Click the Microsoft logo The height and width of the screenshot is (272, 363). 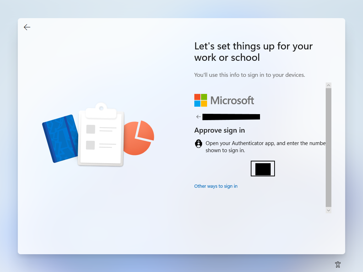click(224, 100)
